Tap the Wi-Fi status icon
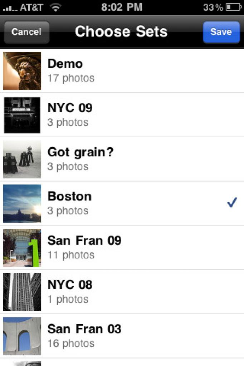 (55, 8)
